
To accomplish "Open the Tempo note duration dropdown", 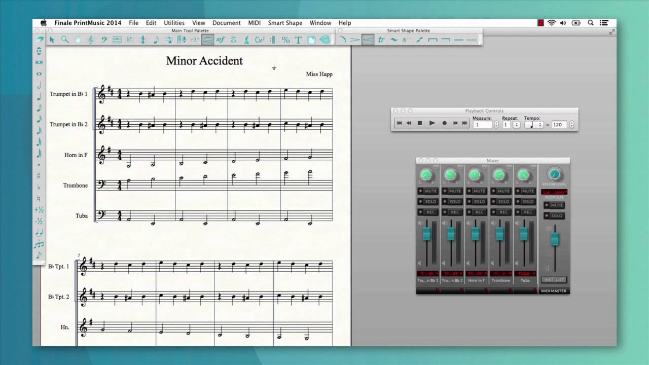I will (x=534, y=124).
